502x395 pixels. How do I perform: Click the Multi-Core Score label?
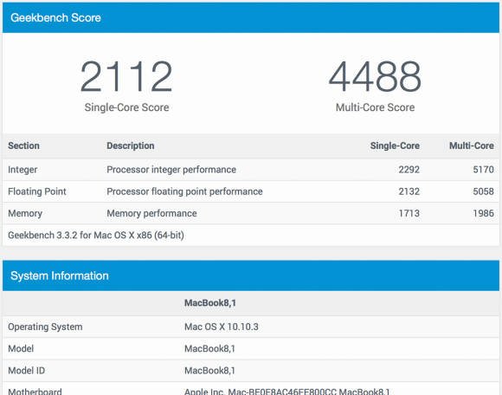click(x=375, y=107)
